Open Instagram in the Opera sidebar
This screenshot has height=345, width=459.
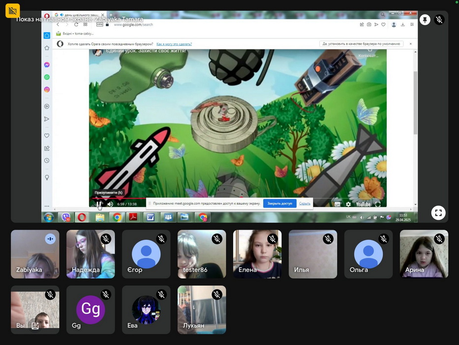[47, 90]
